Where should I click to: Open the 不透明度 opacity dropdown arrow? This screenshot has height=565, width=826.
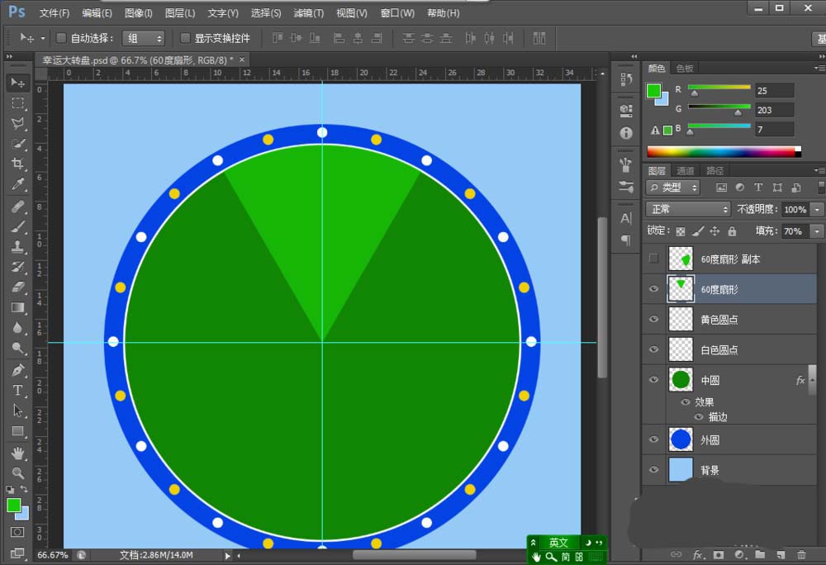817,210
